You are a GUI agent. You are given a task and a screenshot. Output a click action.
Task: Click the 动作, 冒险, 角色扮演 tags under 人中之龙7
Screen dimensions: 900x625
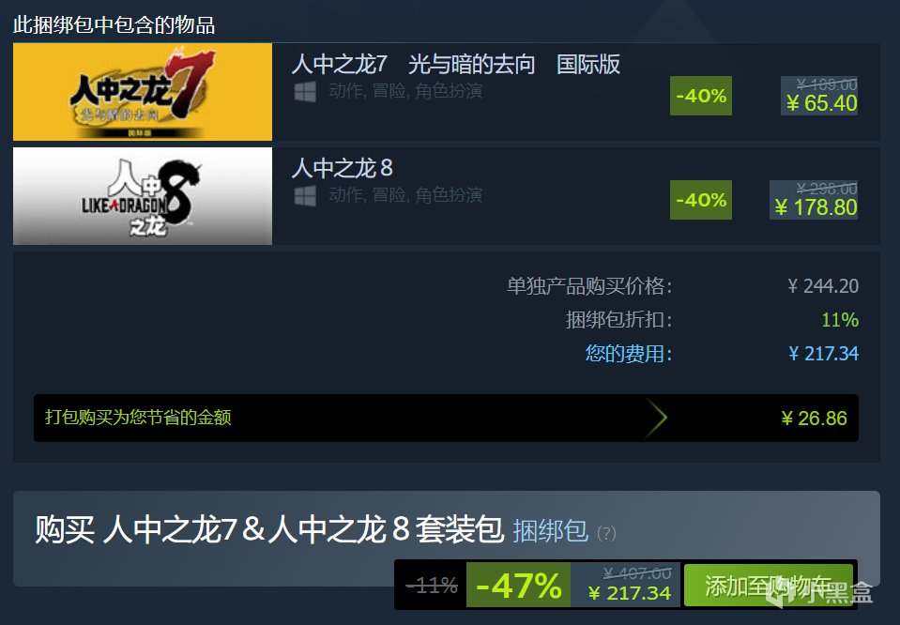click(x=405, y=91)
